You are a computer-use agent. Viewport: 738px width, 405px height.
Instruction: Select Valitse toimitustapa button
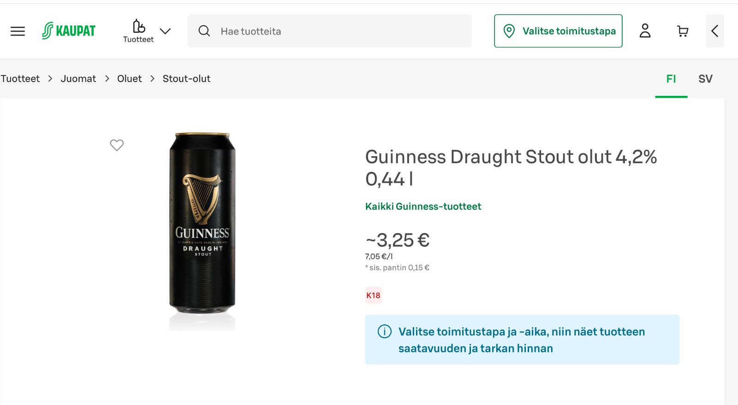pyautogui.click(x=558, y=31)
